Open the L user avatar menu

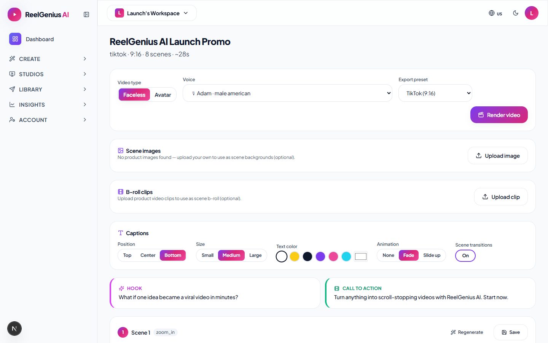pos(532,13)
